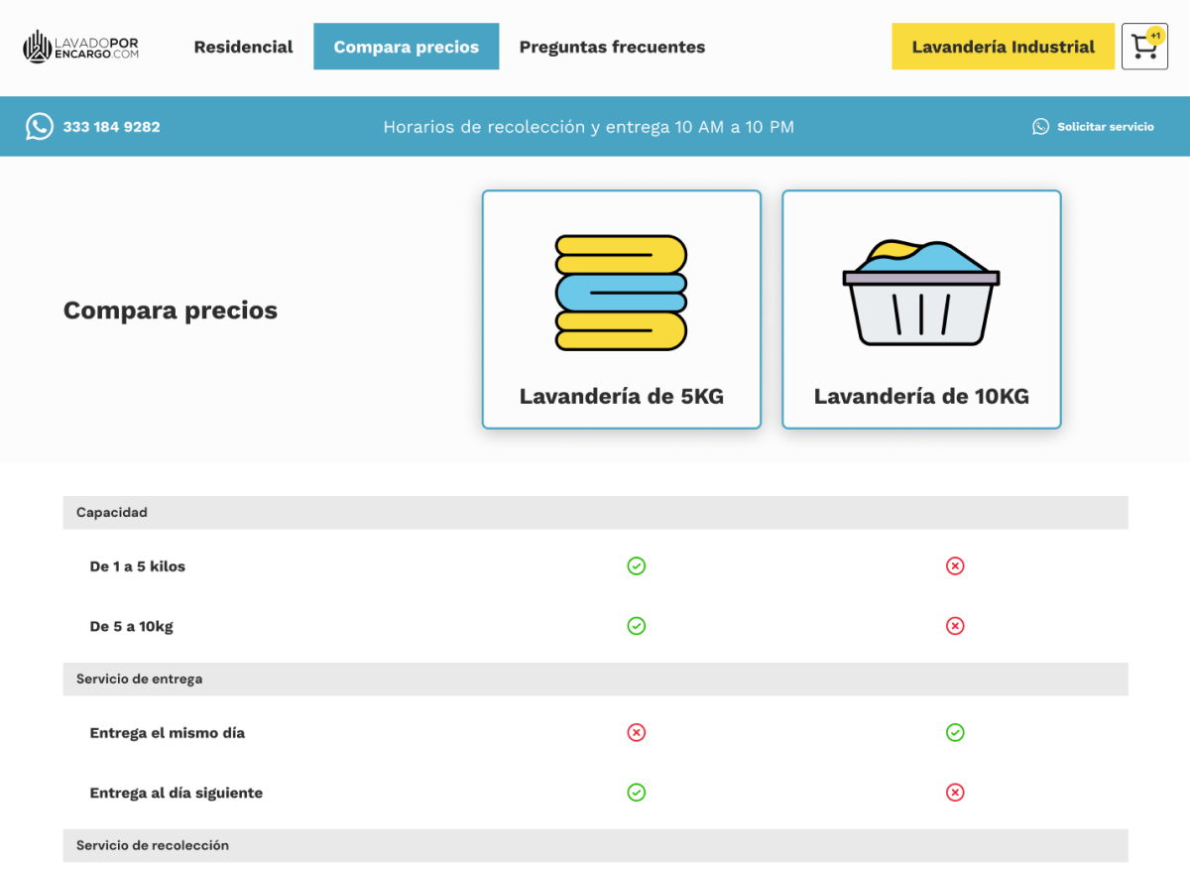Screen dimensions: 1190x869
Task: Open the shopping cart icon
Action: pos(1144,47)
